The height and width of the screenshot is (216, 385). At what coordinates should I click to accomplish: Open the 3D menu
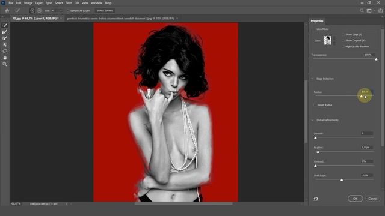coord(77,3)
